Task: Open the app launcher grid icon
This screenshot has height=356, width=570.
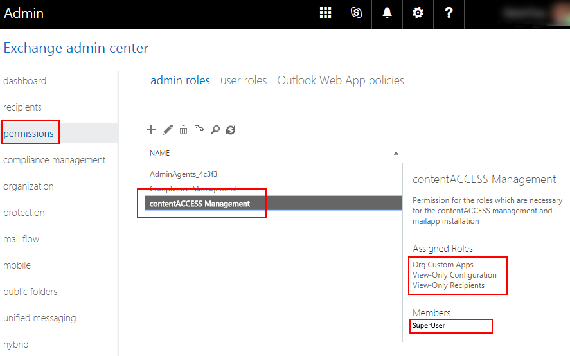Action: click(x=325, y=13)
